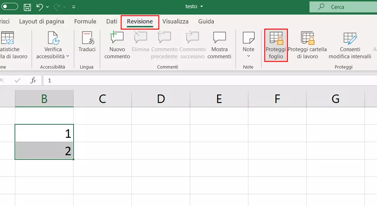Go to Commento precedente
Screen dimensions: 377x206
point(164,45)
